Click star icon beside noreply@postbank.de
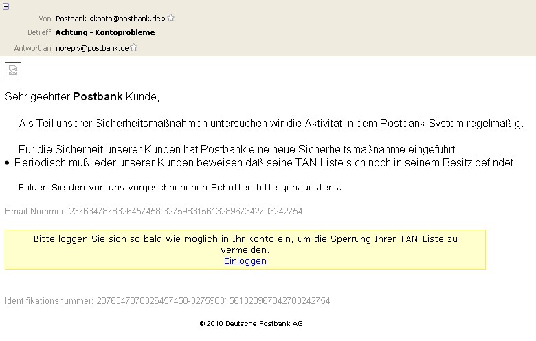 click(134, 48)
